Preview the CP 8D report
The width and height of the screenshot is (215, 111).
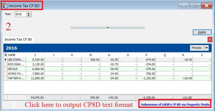197,48
